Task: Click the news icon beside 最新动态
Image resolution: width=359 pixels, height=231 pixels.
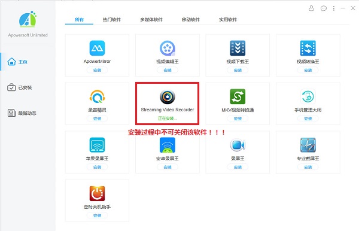Action: point(11,113)
